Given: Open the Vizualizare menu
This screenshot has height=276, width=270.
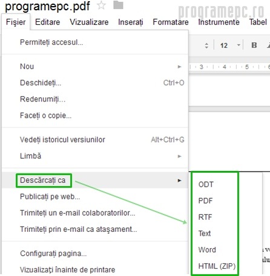Looking at the screenshot, I should pyautogui.click(x=89, y=22).
